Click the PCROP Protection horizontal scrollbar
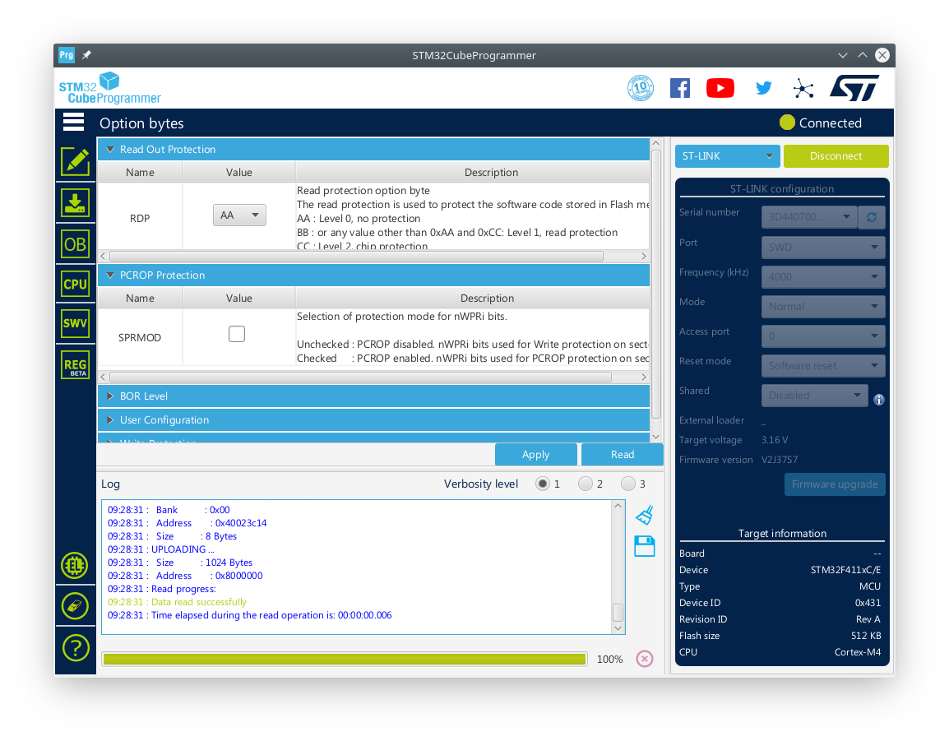The image size is (949, 741). (360, 377)
